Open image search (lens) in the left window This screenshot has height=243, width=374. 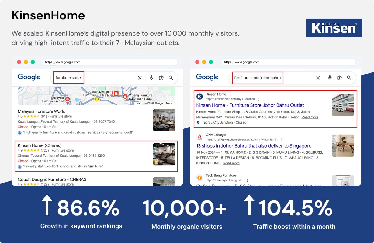[x=161, y=78]
